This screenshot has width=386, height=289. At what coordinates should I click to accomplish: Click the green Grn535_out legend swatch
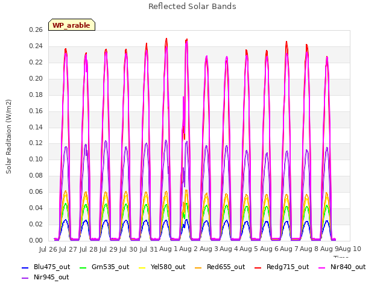click(83, 267)
